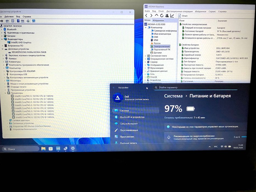Collapse Дисковые устройства in Device Manager
The image size is (256, 192).
pos(2,49)
